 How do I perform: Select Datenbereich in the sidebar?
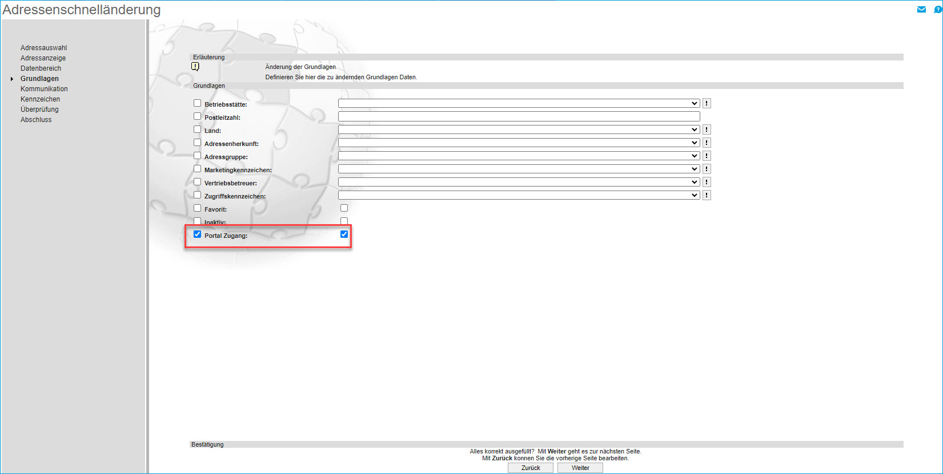[x=41, y=68]
